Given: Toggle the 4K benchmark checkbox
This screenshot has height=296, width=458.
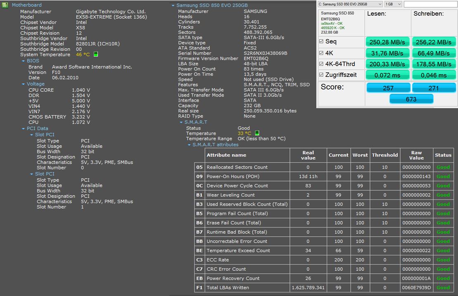Looking at the screenshot, I should coord(321,53).
